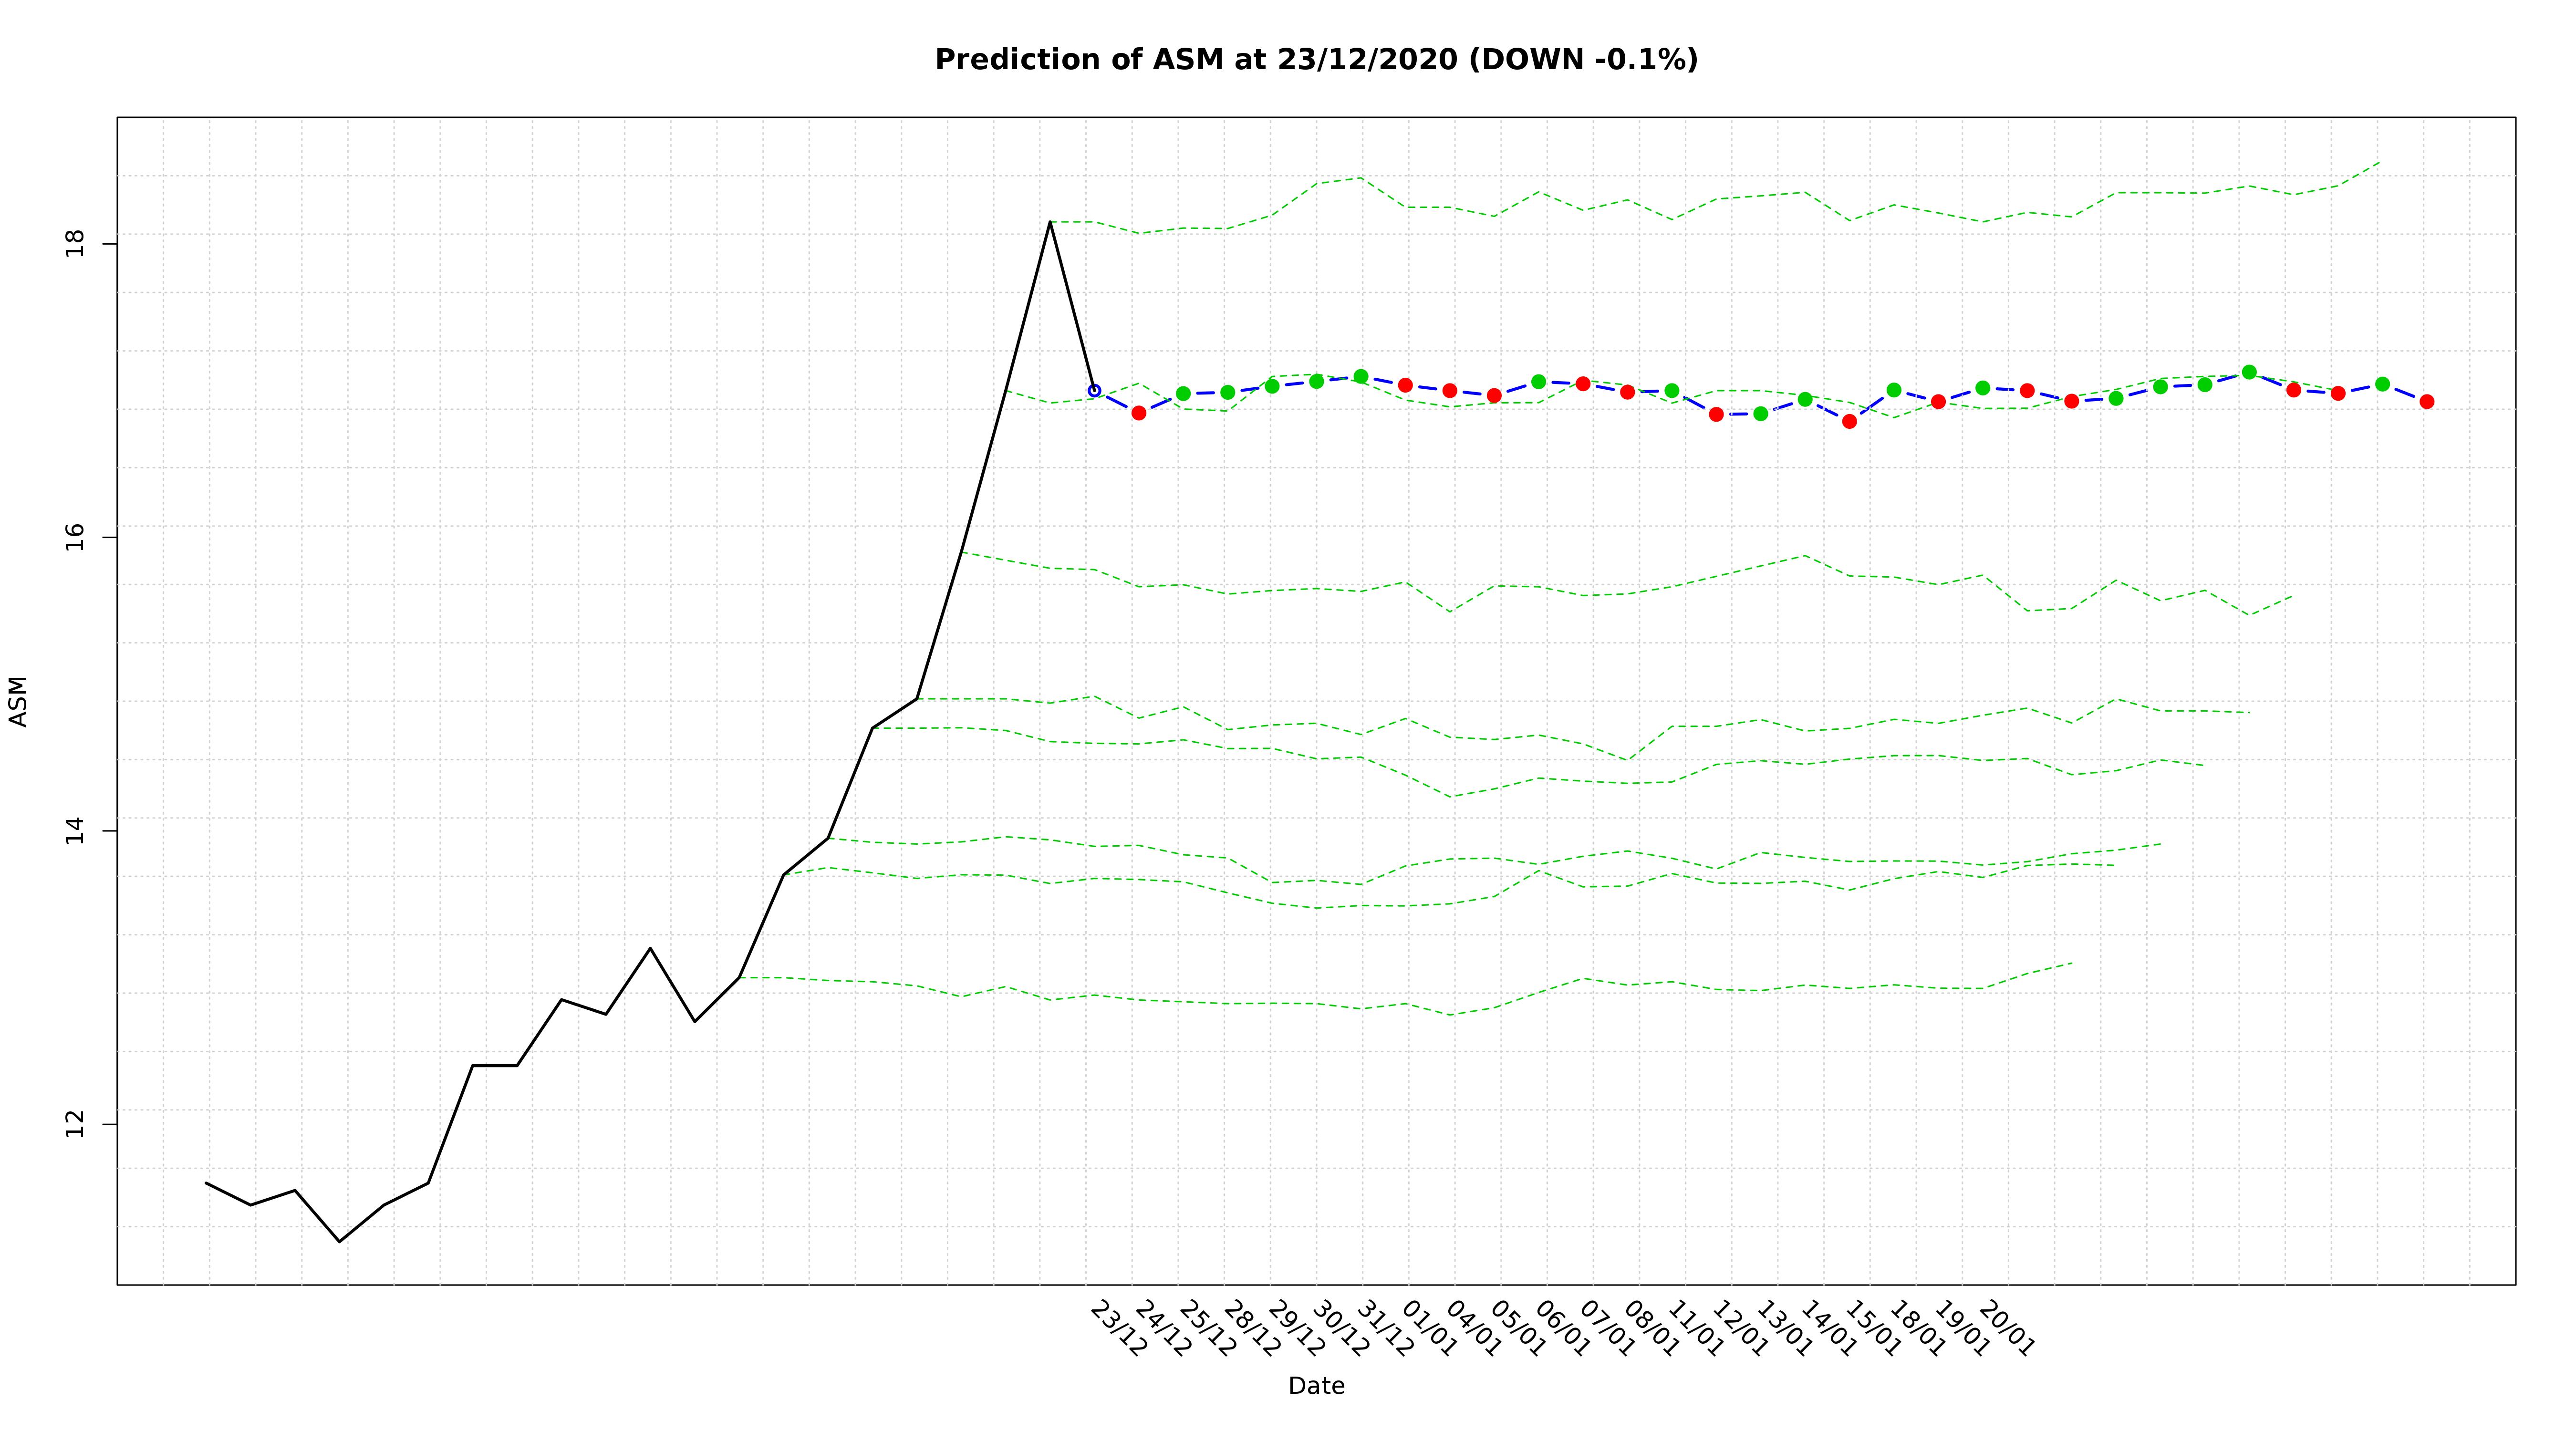Screen dimensions: 2576x1431
Task: Click the lowest point of the black line
Action: pos(340,1241)
